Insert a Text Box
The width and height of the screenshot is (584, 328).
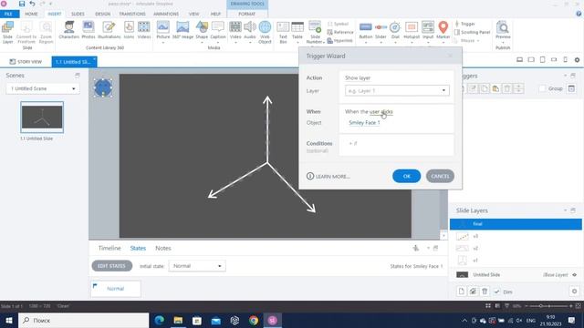click(283, 32)
